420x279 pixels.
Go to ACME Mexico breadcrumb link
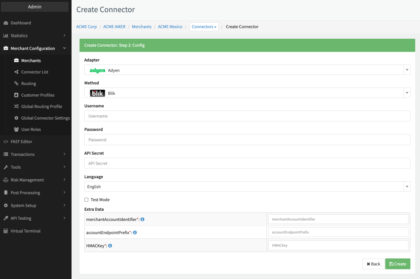170,27
